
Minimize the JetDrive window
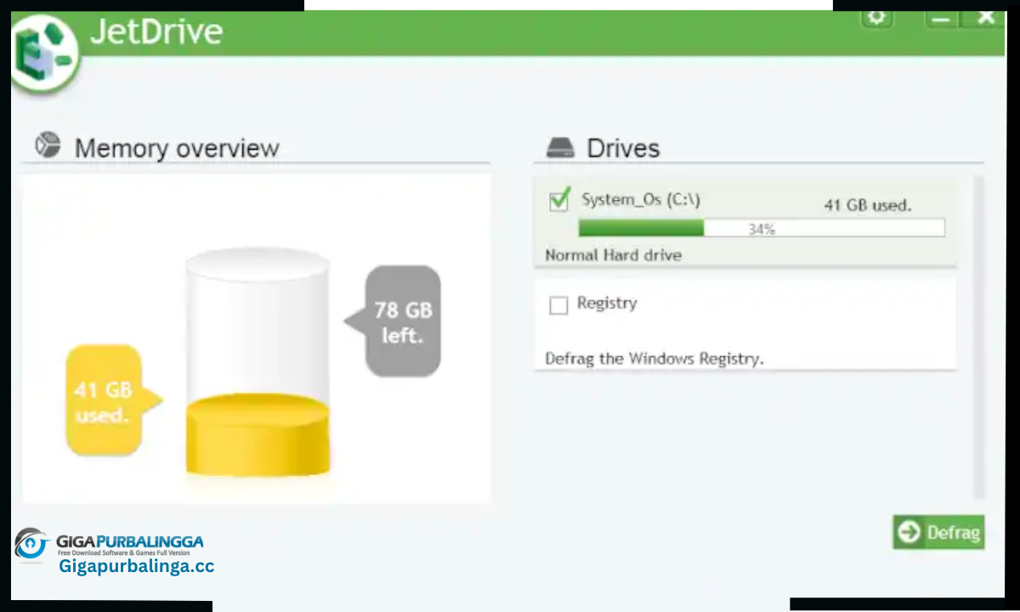pyautogui.click(x=941, y=18)
